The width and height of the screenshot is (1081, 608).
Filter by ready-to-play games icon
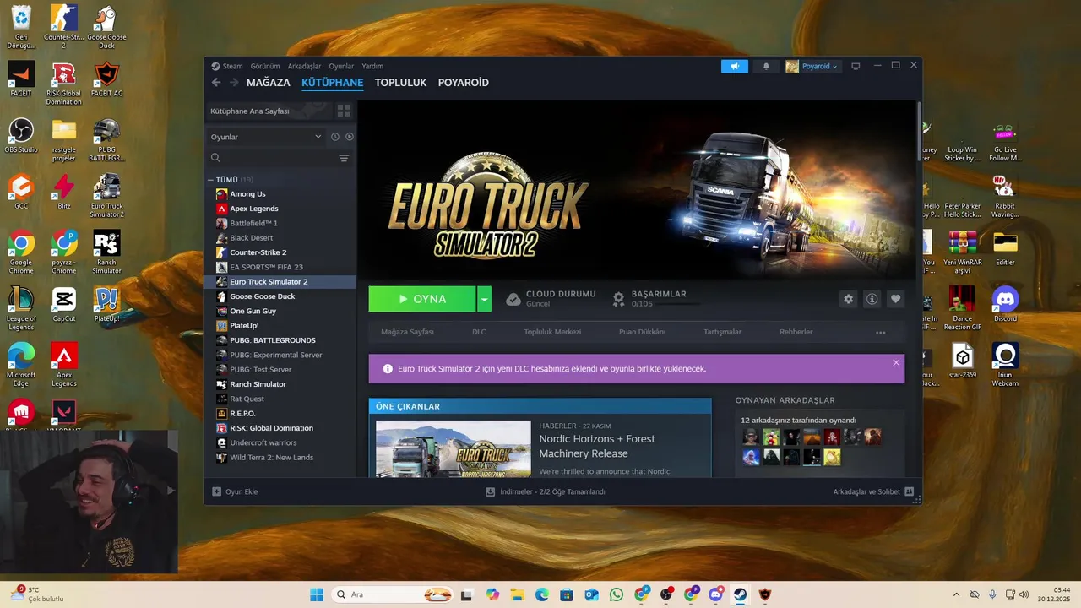point(350,137)
